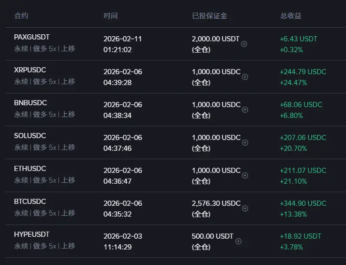The width and height of the screenshot is (346, 265).
Task: Open the SOLUSDC contract
Action: tap(30, 136)
